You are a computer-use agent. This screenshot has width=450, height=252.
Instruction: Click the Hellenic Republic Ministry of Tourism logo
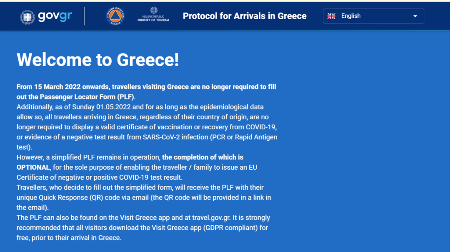[153, 15]
